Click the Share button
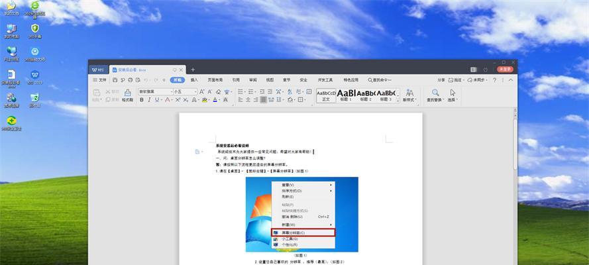The width and height of the screenshot is (589, 265). click(441, 80)
